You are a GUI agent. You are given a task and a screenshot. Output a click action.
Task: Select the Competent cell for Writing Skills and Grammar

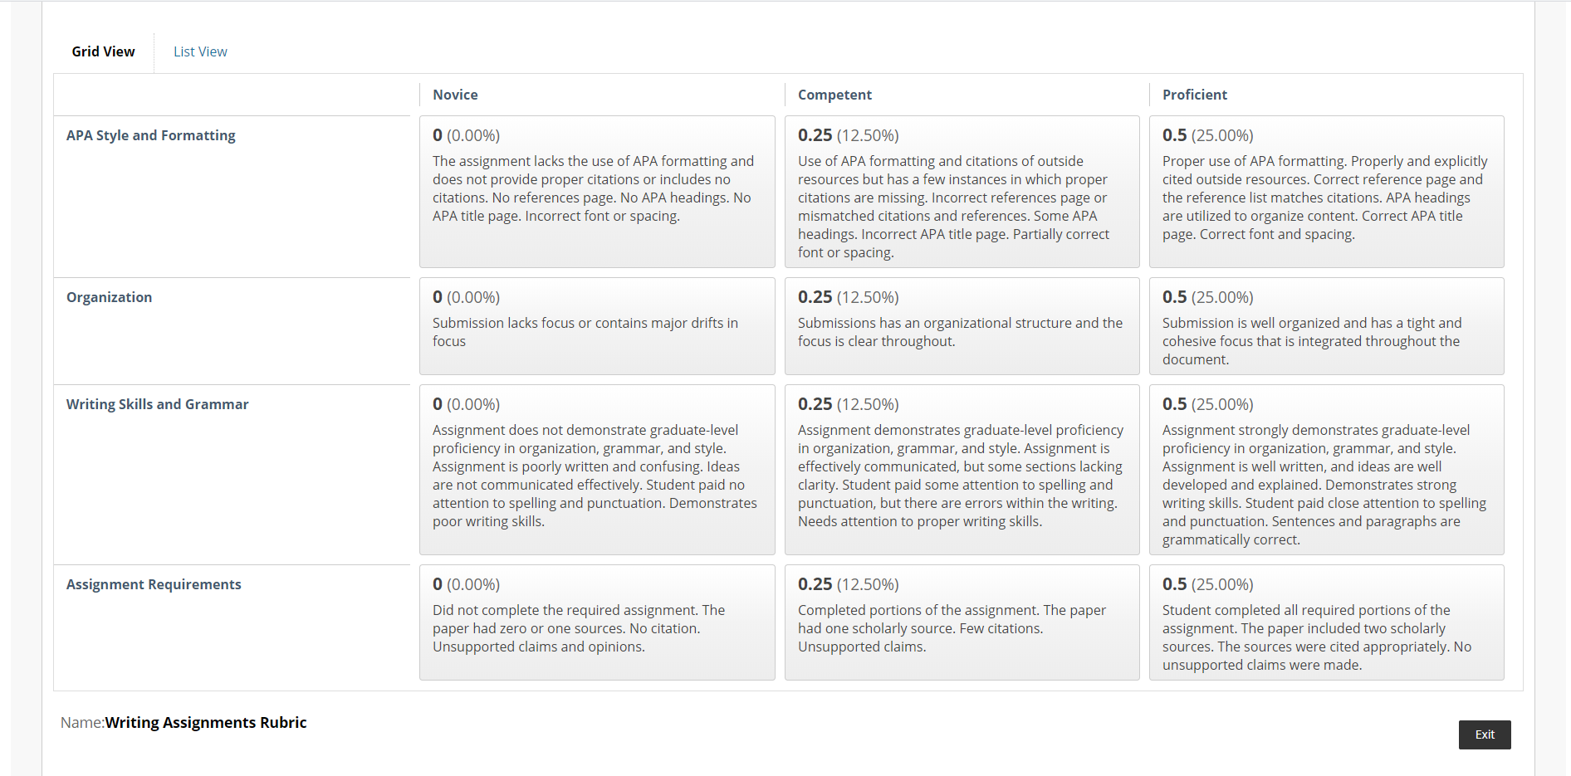pyautogui.click(x=962, y=470)
